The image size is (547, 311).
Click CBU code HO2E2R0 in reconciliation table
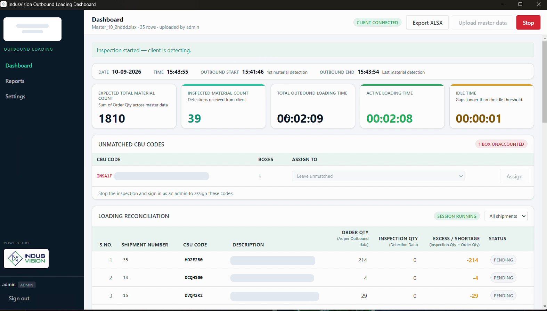pos(194,260)
